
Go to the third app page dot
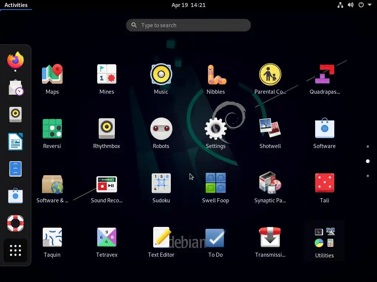coord(368,176)
